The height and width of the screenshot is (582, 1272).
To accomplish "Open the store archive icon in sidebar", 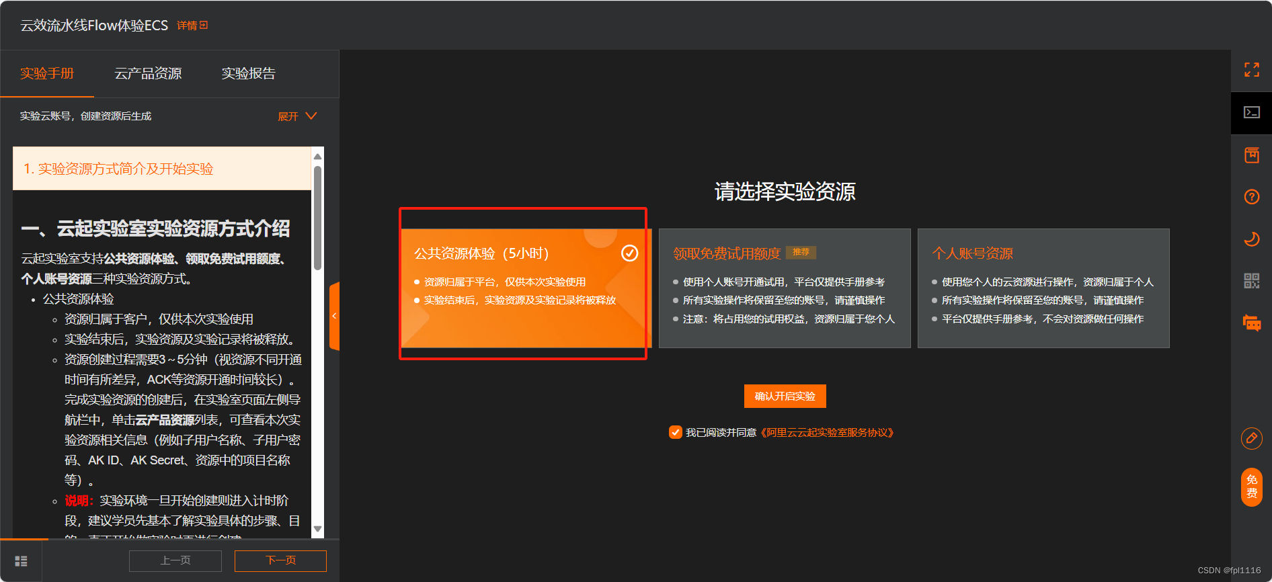I will 1251,155.
